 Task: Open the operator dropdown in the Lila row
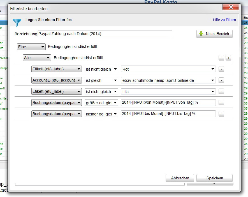click(101, 92)
